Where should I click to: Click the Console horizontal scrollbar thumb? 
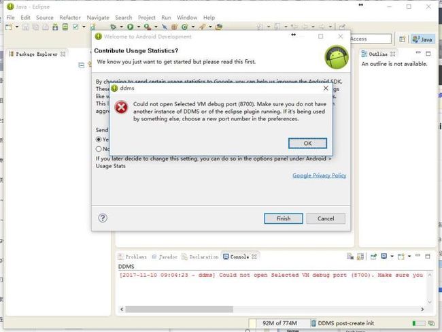[180, 310]
